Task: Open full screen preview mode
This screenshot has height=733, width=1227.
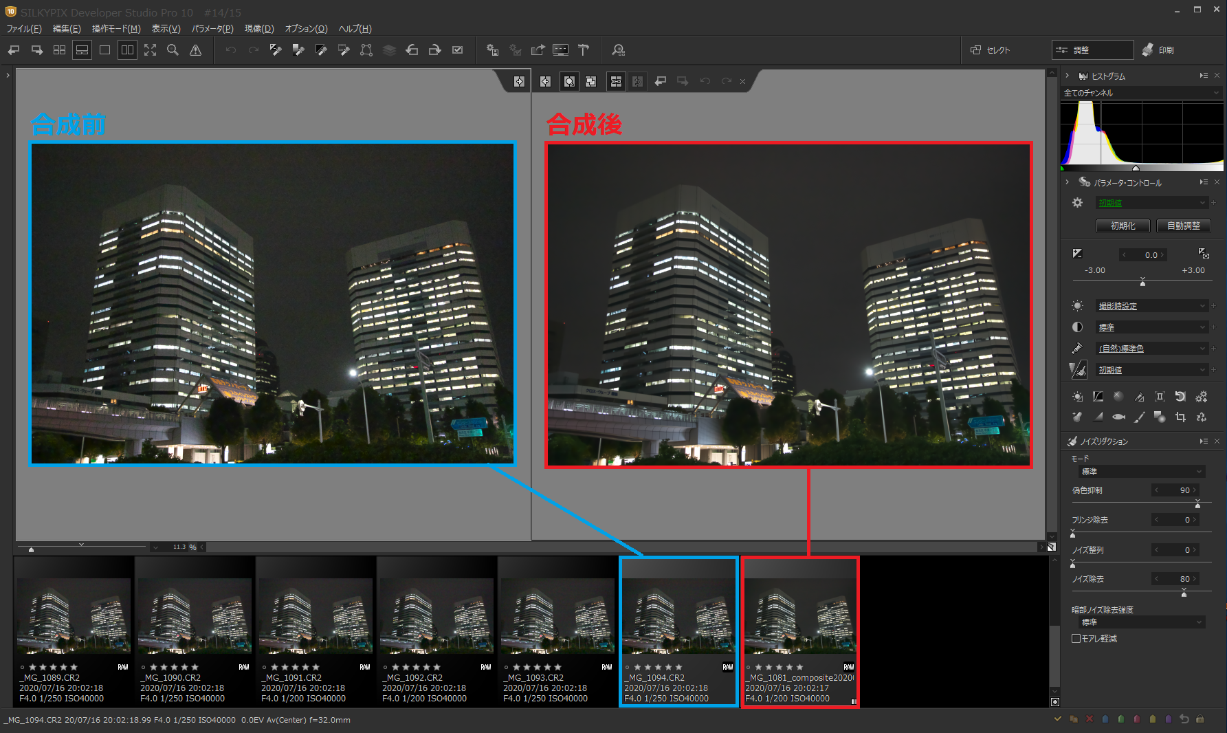Action: pos(151,50)
